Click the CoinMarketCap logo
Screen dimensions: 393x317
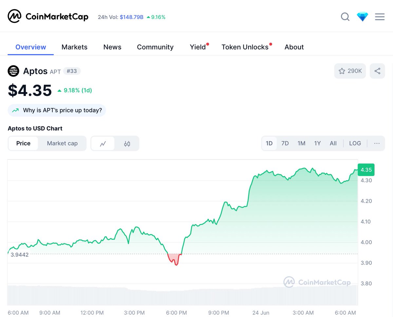[48, 16]
